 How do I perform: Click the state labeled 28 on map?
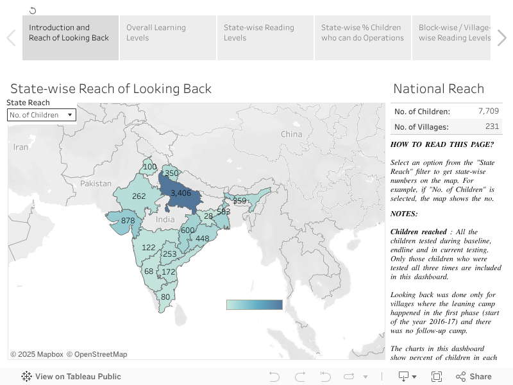point(208,216)
